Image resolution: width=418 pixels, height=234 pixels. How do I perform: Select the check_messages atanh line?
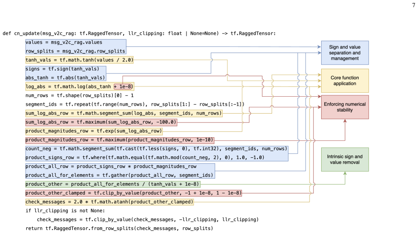(x=109, y=202)
